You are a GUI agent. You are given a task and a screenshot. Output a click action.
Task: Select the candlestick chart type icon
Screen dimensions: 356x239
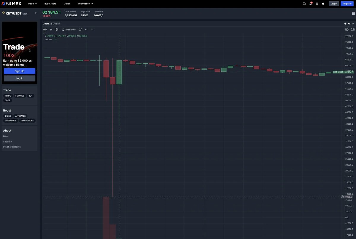click(x=57, y=30)
